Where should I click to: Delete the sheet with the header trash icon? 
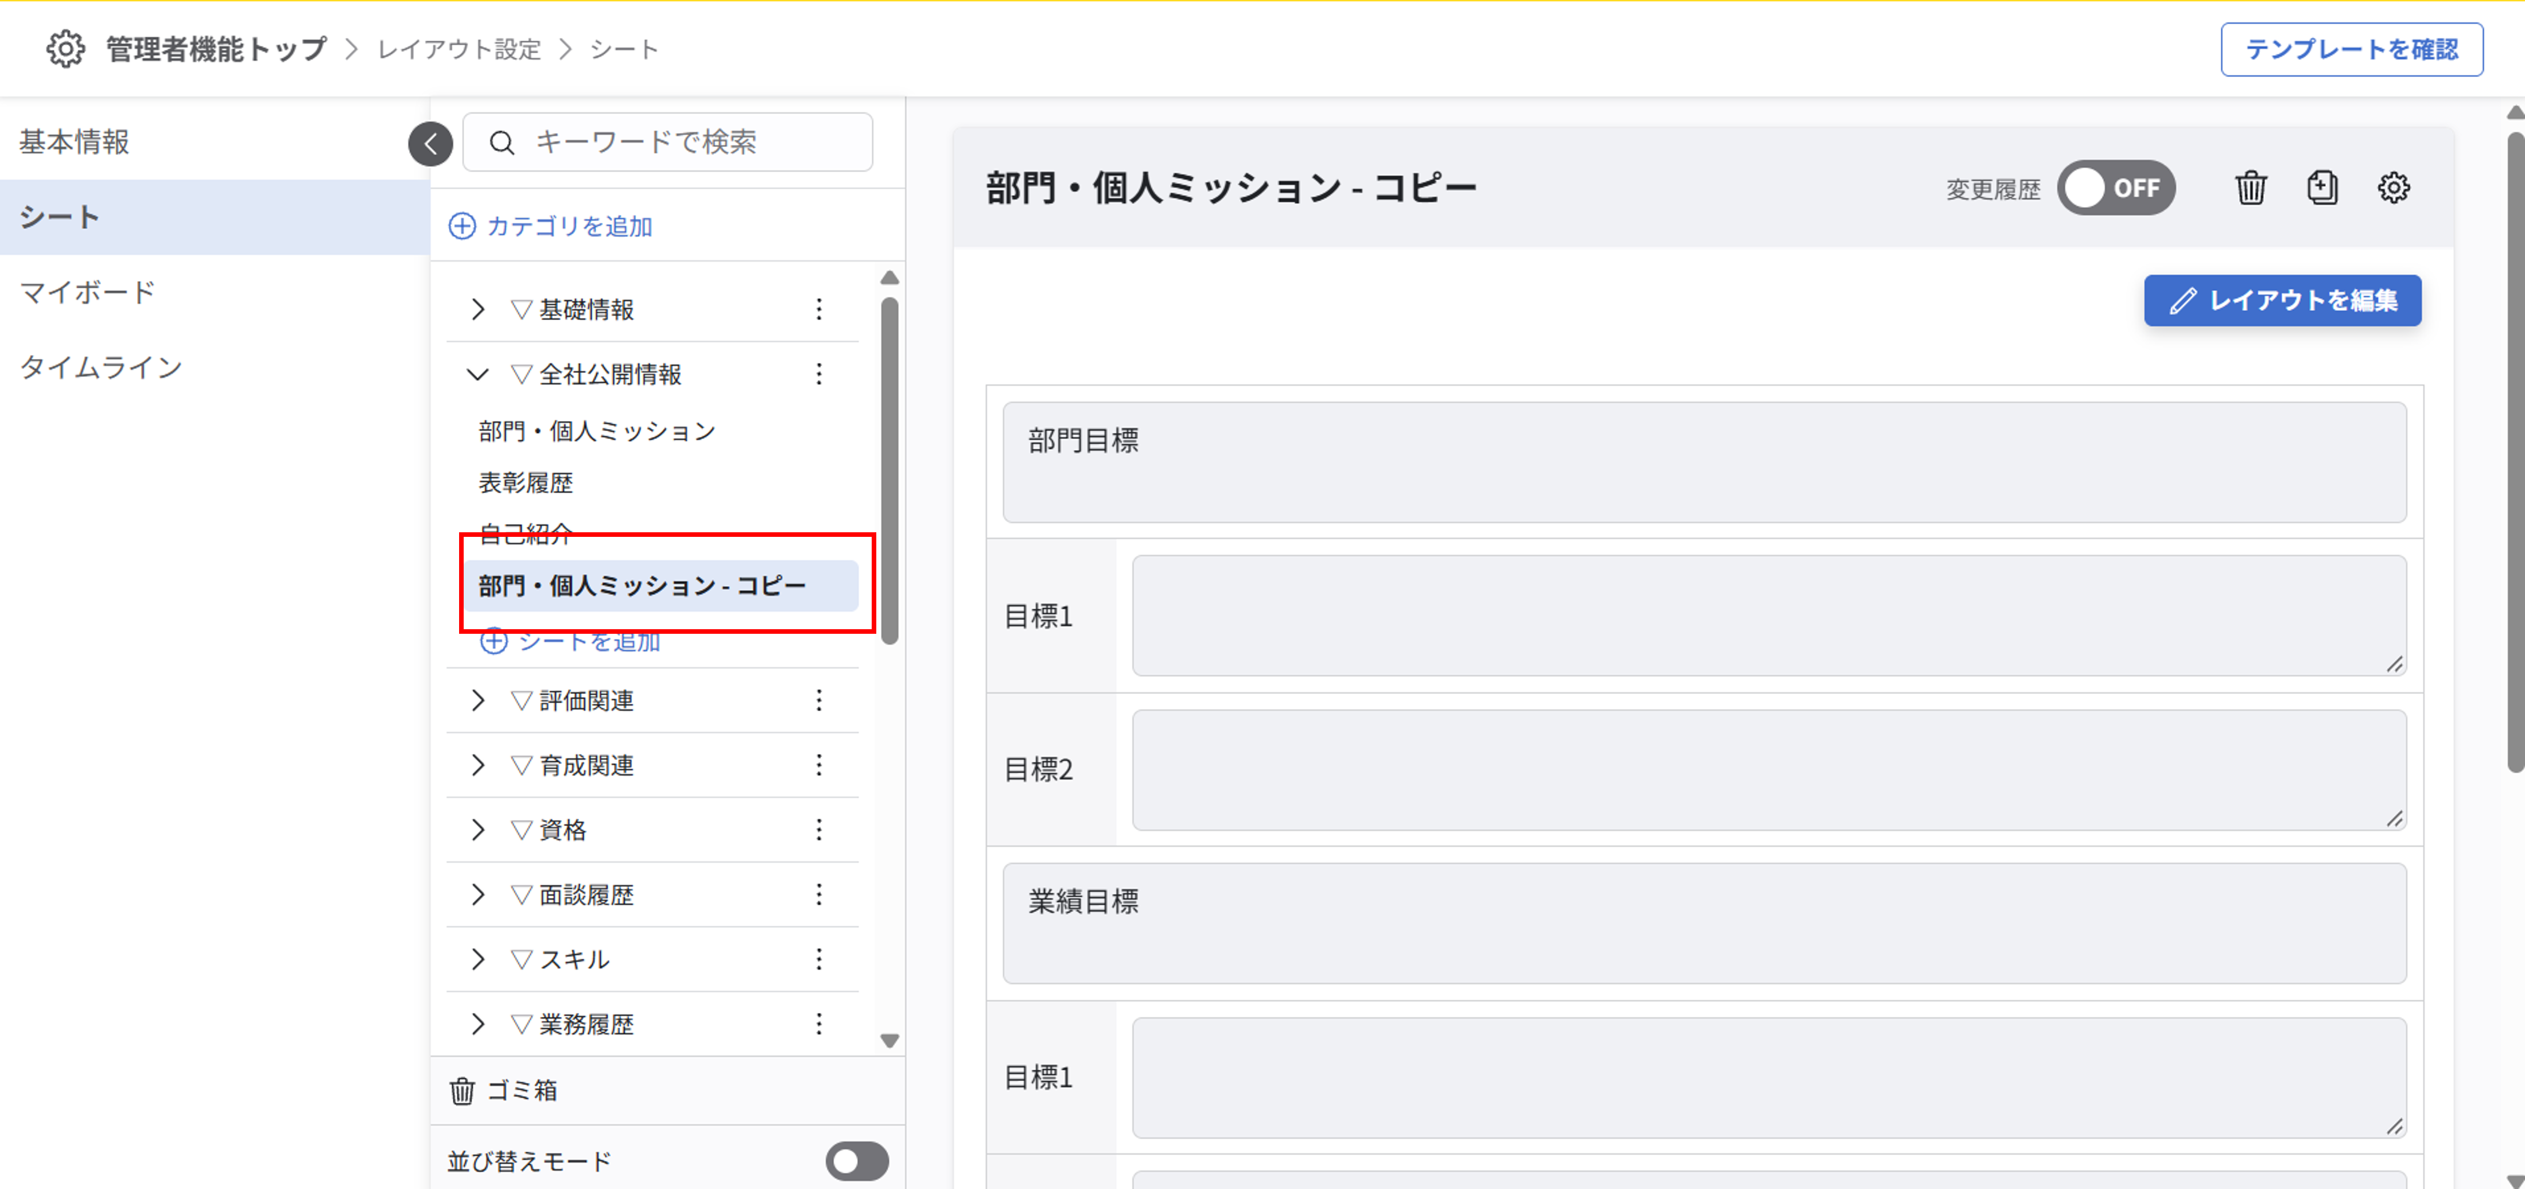click(x=2251, y=187)
